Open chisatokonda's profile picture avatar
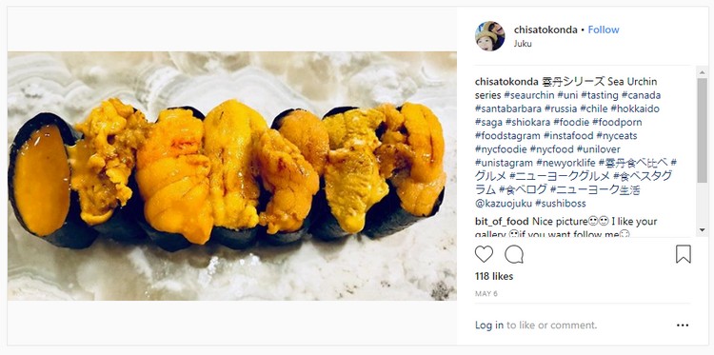Viewport: 714px width, 355px height. point(490,36)
